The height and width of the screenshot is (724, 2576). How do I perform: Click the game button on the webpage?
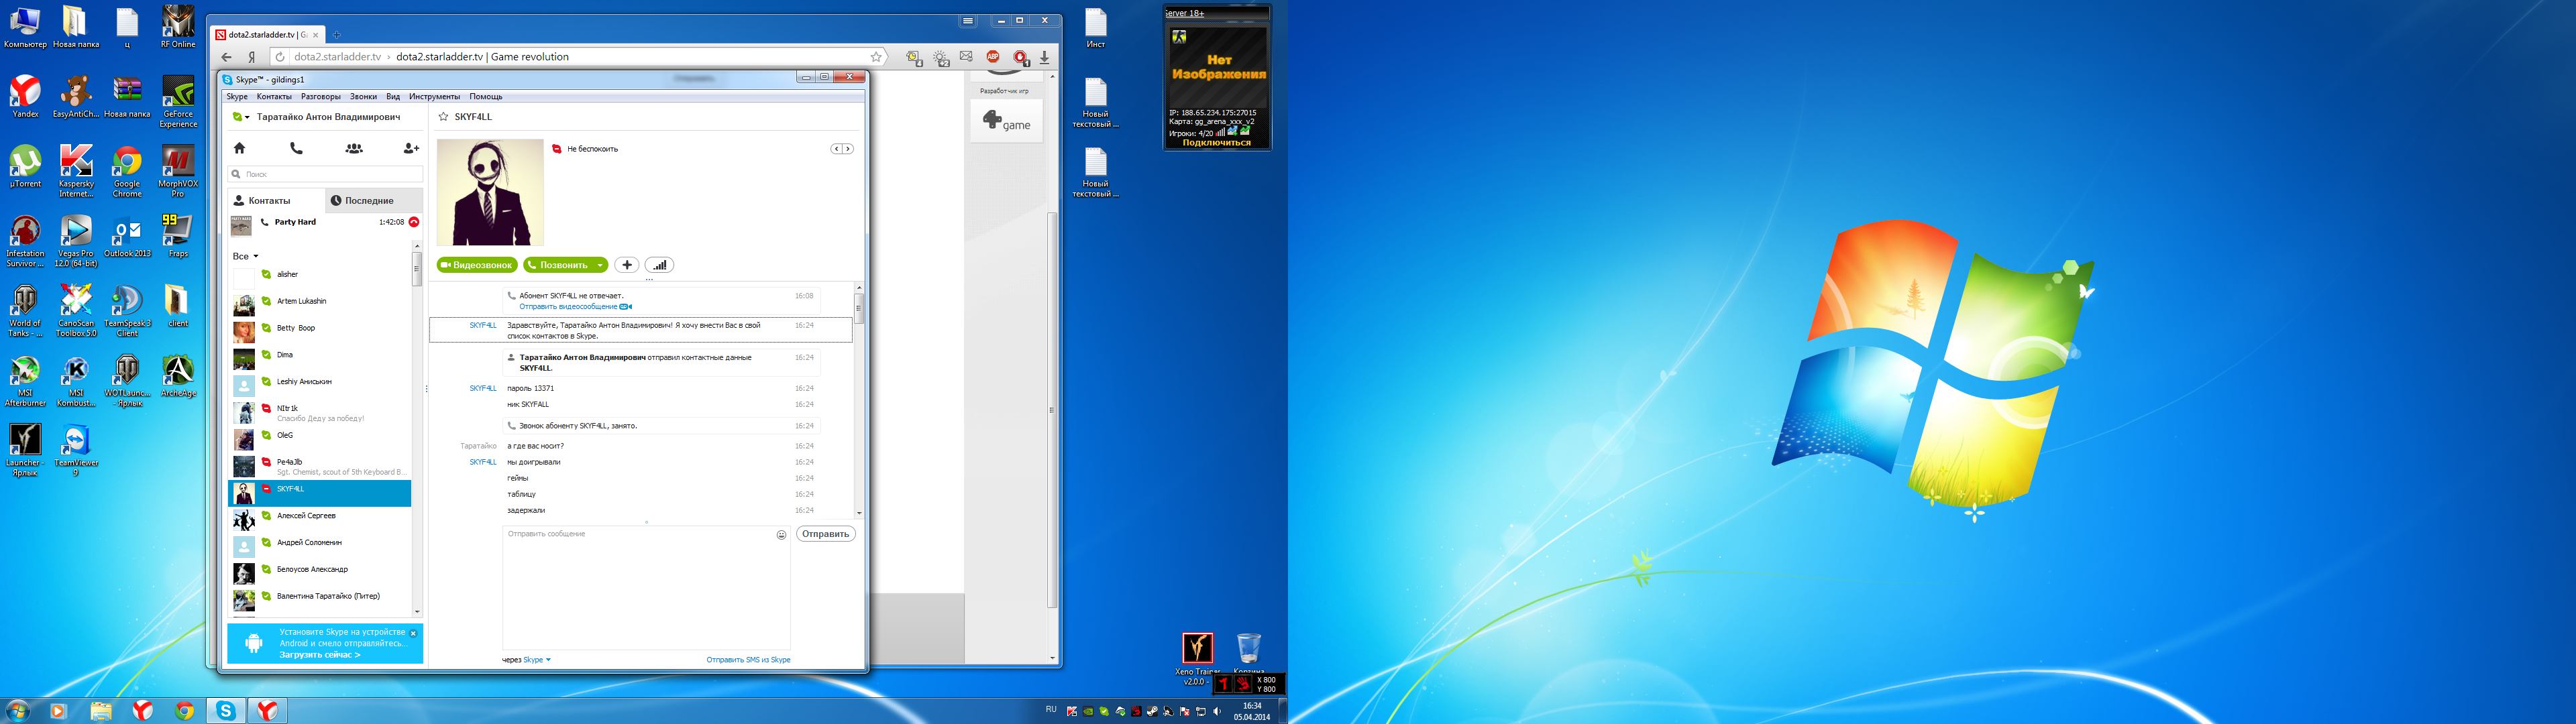1007,121
